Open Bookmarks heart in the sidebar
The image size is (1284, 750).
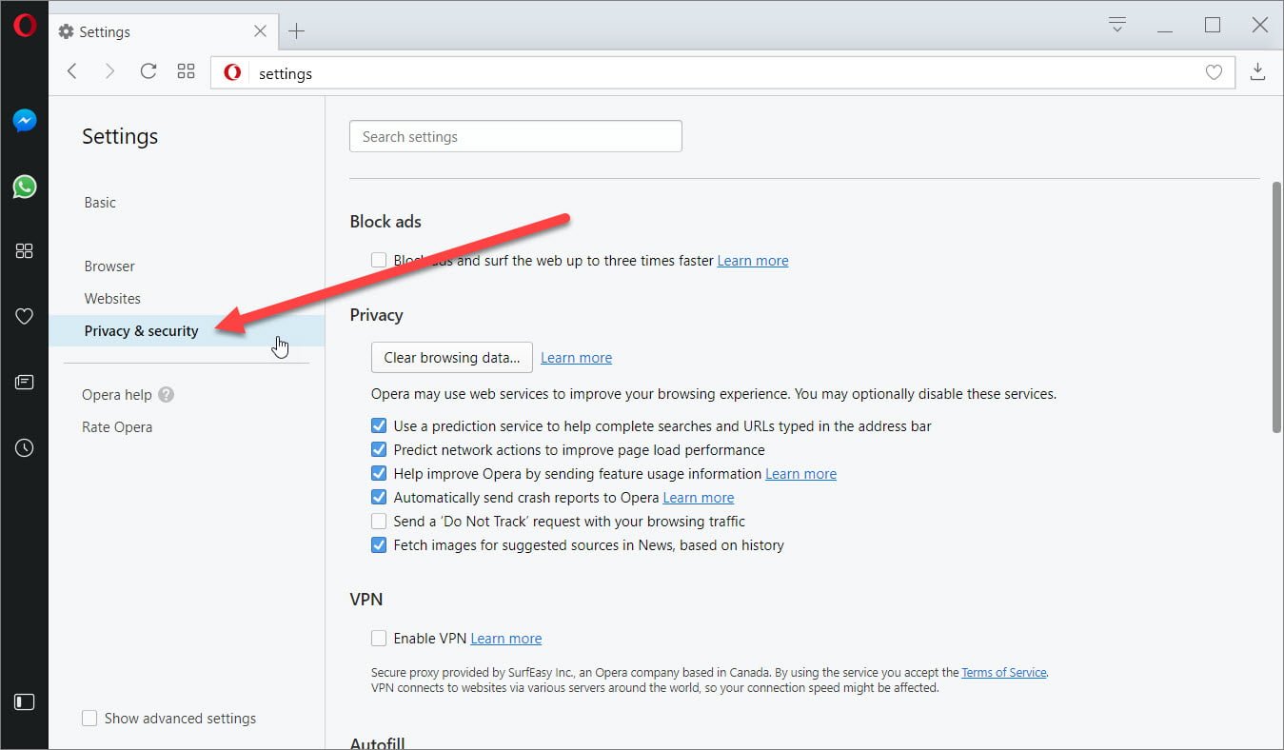25,317
